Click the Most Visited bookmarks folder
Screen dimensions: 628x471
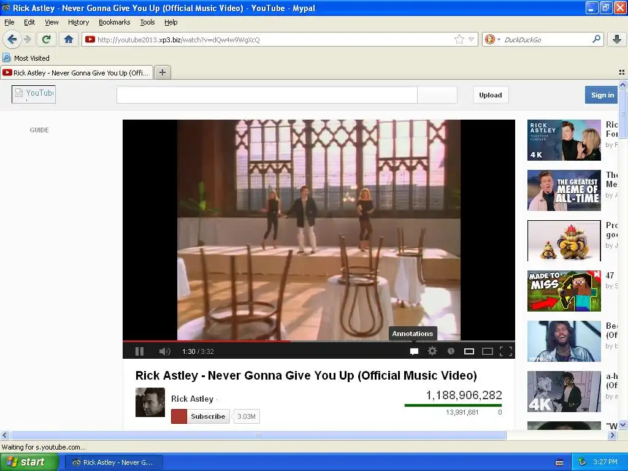26,58
